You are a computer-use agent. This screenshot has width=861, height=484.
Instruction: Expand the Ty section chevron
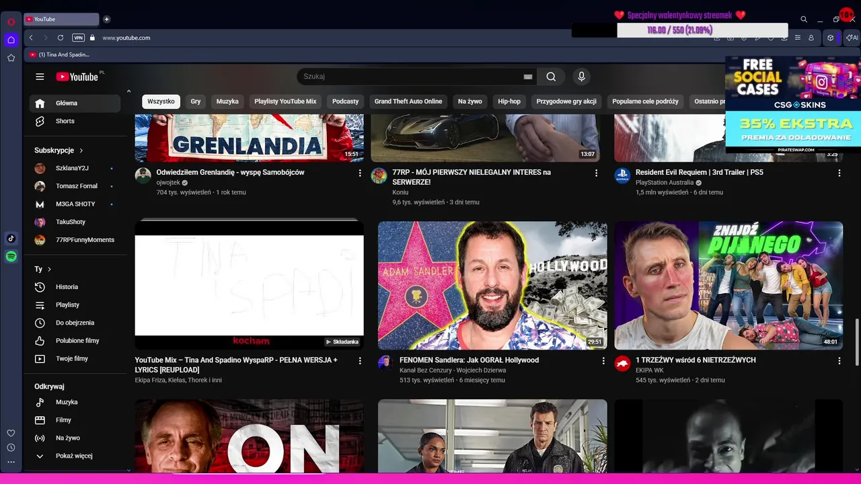[x=49, y=269]
